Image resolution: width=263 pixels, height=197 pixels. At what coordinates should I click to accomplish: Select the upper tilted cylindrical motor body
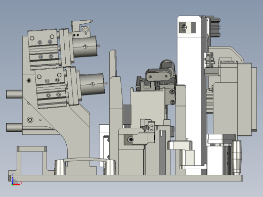coord(85,46)
